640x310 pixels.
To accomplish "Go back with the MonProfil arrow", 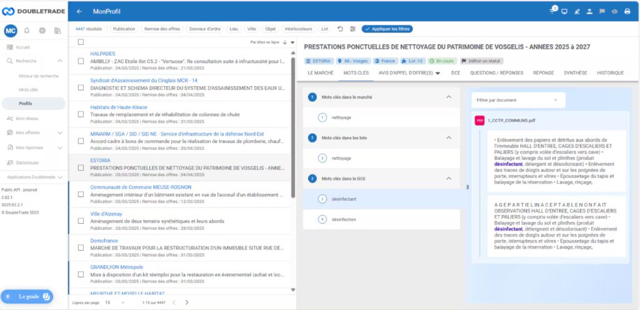I will coord(79,11).
